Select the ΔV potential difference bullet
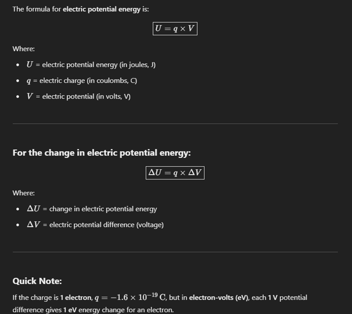The image size is (352, 314). (95, 225)
